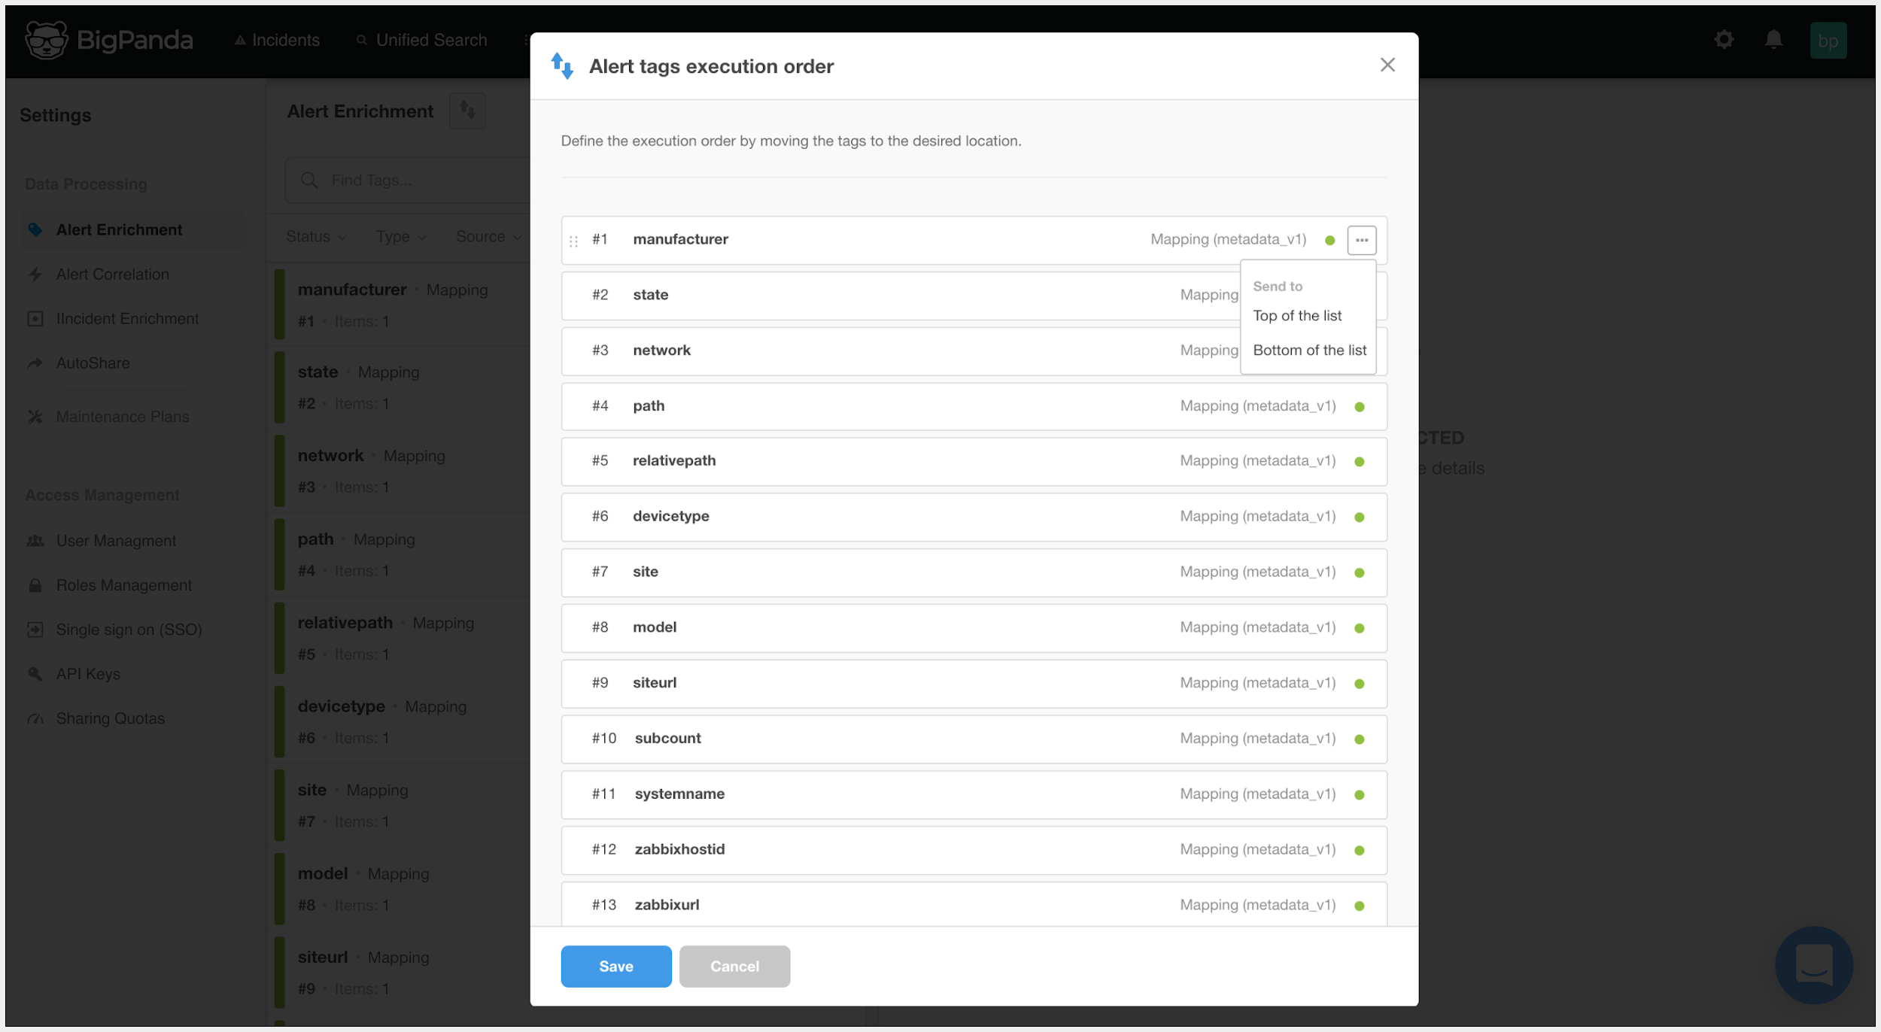This screenshot has height=1032, width=1881.
Task: Open the Source filter dropdown
Action: click(x=488, y=236)
